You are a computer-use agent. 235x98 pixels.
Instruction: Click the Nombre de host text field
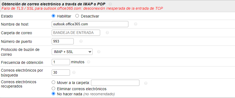tap(90, 24)
